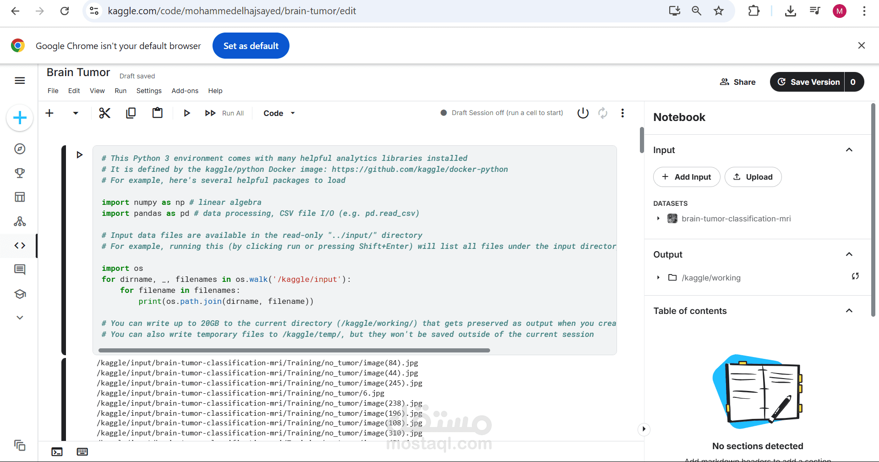This screenshot has width=879, height=462.
Task: Expand more sidebar items chevron
Action: [20, 318]
